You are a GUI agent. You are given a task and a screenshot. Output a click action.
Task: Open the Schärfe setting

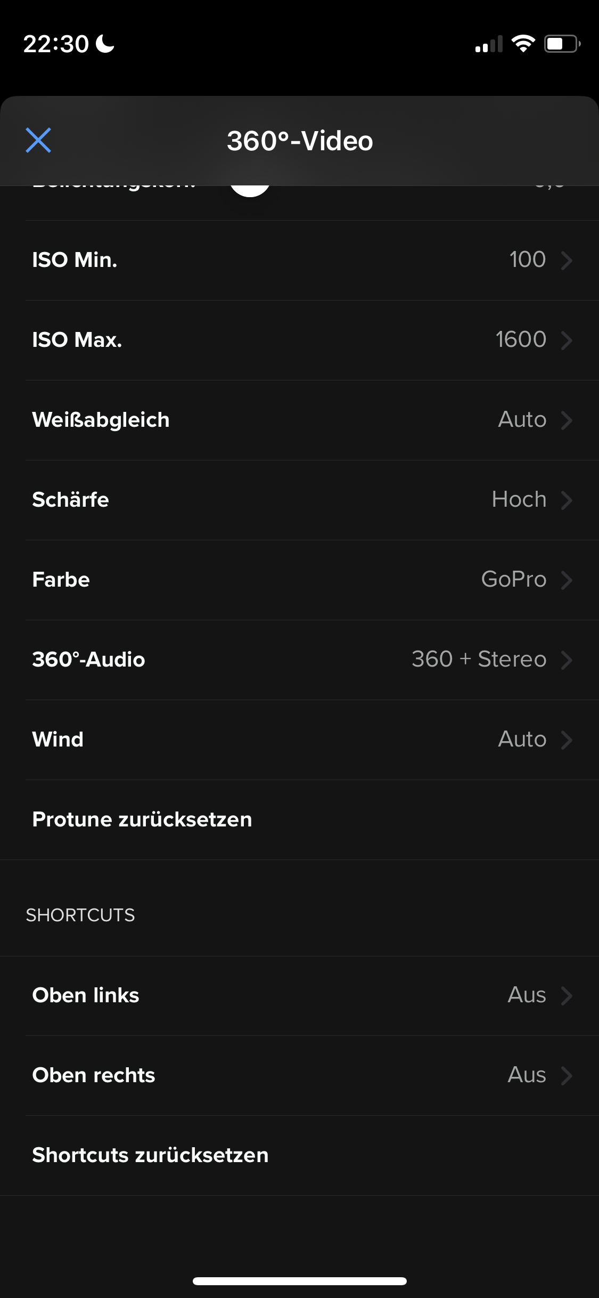coord(299,500)
